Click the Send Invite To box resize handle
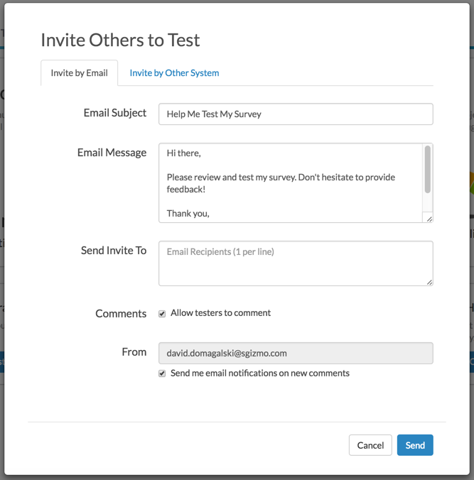Screen dimensions: 474x480 (429, 281)
